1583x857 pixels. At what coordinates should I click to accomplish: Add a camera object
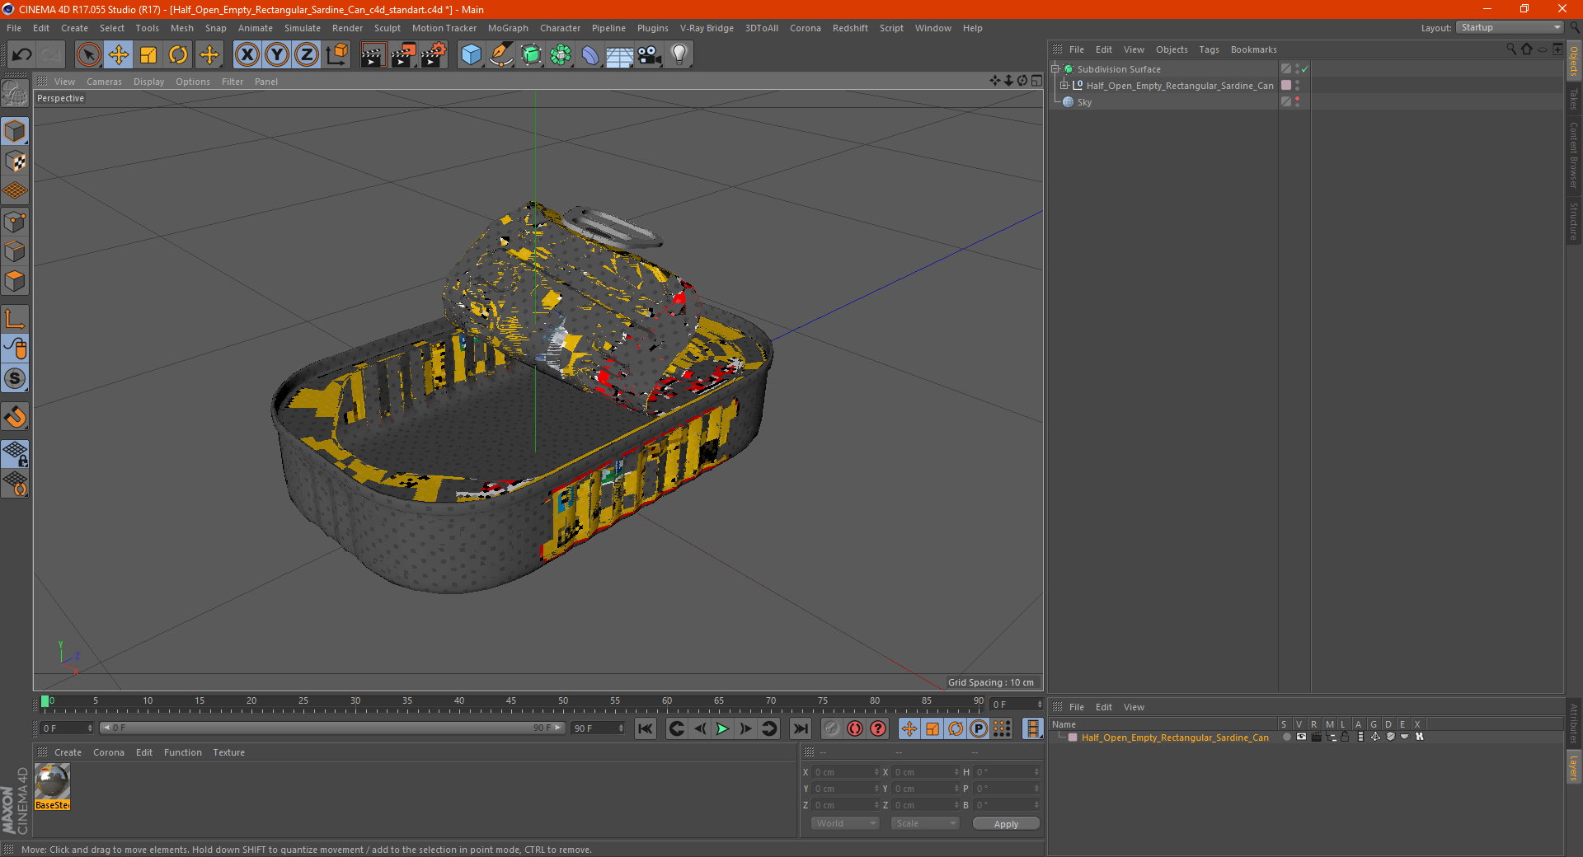click(x=650, y=55)
